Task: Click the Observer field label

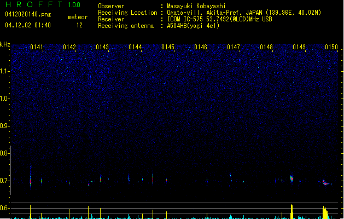Action: 111,6
